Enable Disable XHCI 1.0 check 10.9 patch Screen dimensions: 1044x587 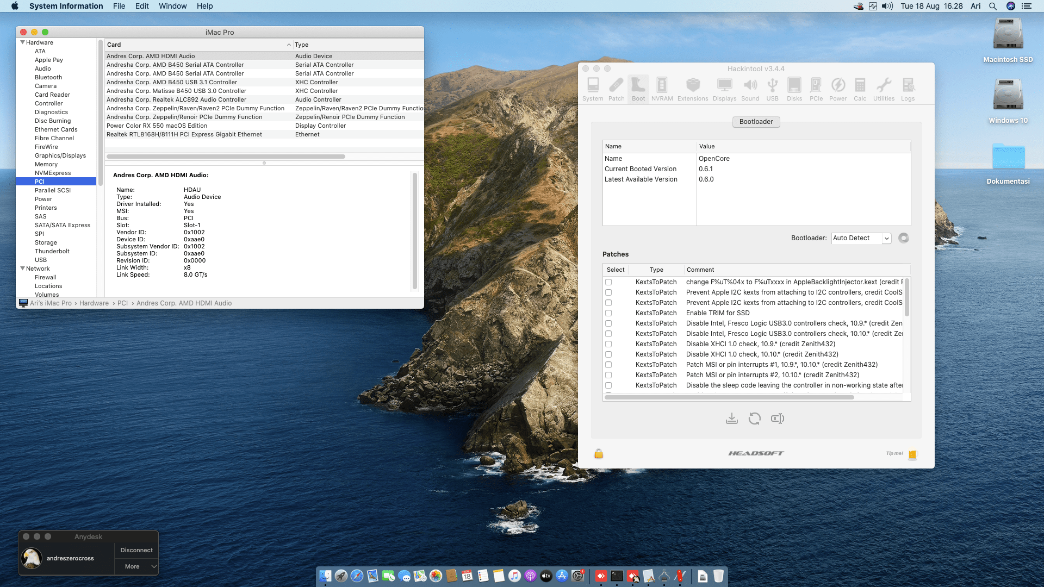tap(608, 344)
